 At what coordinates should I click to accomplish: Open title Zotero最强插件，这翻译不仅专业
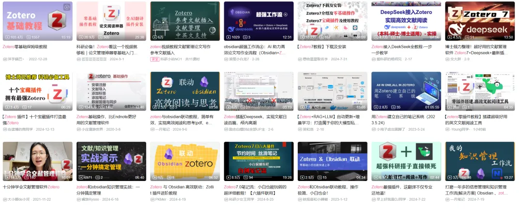(x=402, y=190)
